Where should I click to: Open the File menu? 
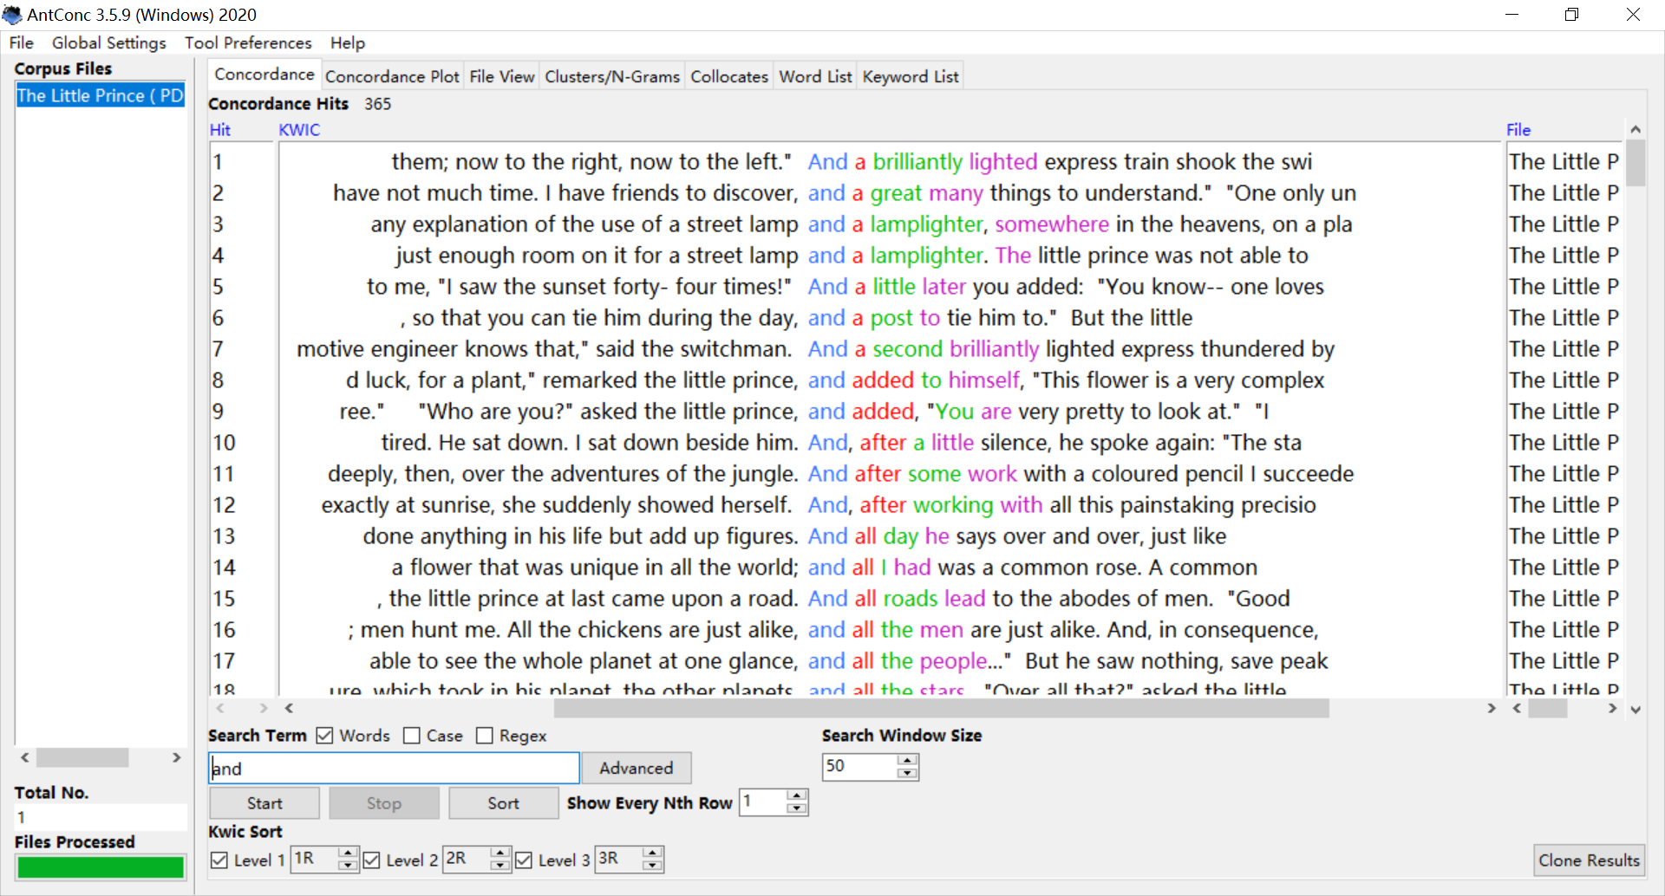22,42
